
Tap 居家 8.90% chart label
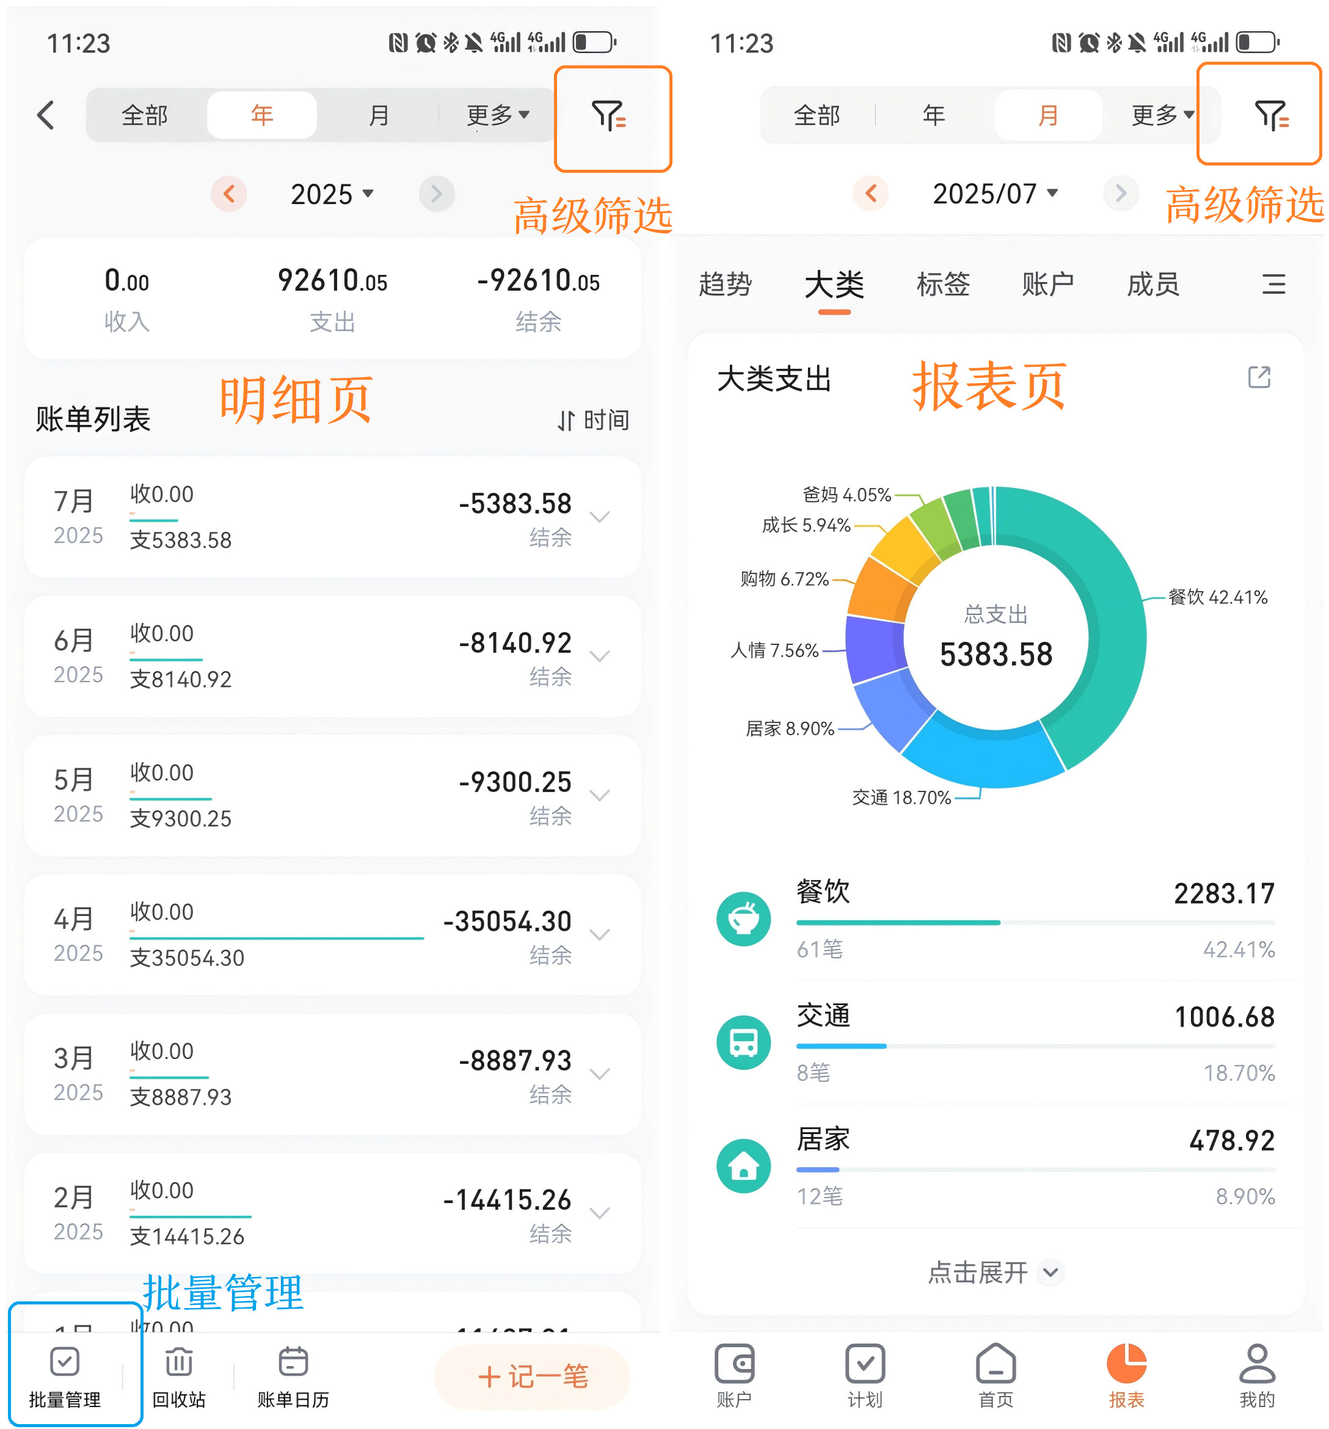point(790,729)
